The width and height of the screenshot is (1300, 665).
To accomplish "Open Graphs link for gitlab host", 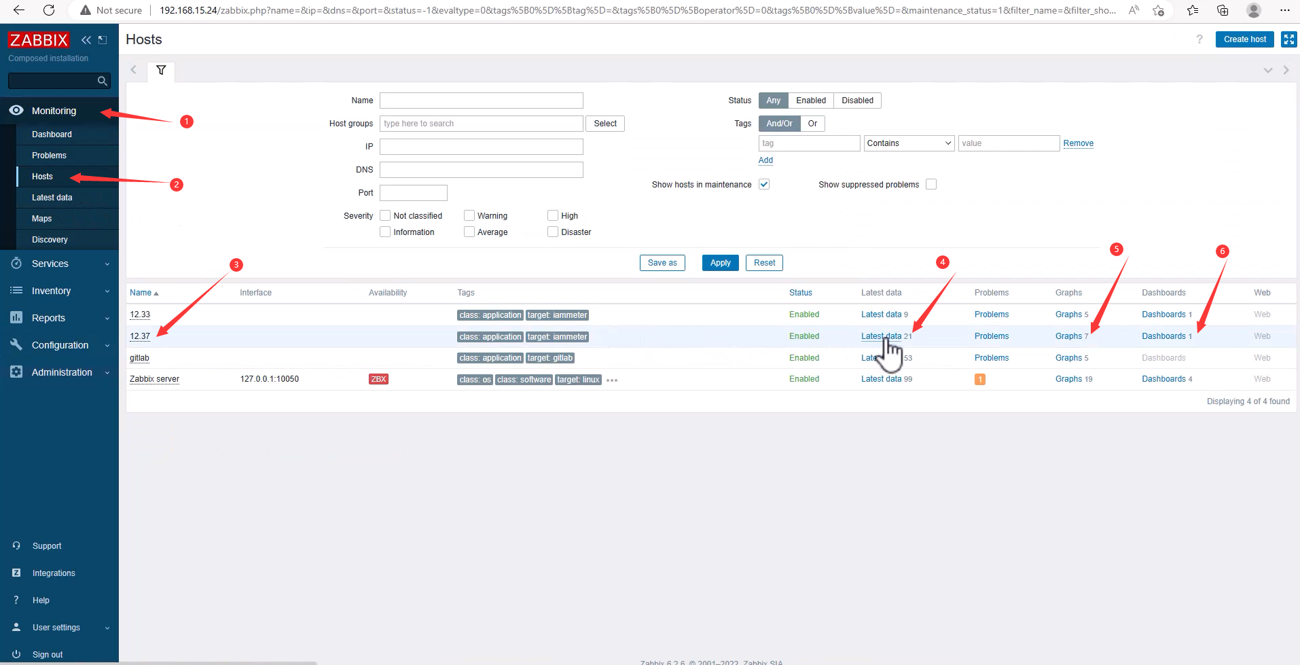I will [1068, 358].
